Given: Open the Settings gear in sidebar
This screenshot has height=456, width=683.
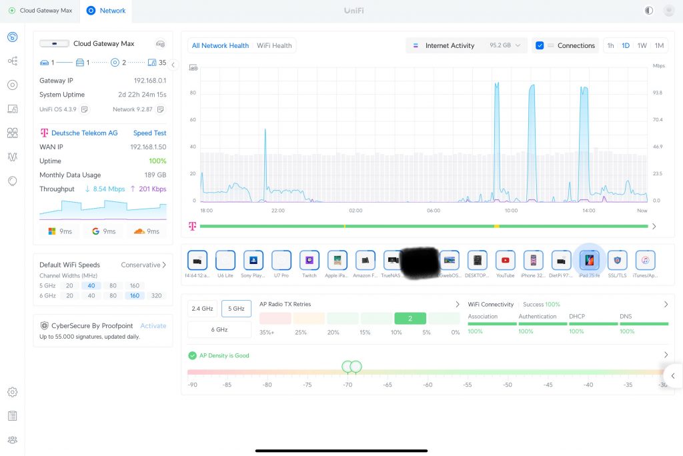Looking at the screenshot, I should (12, 392).
